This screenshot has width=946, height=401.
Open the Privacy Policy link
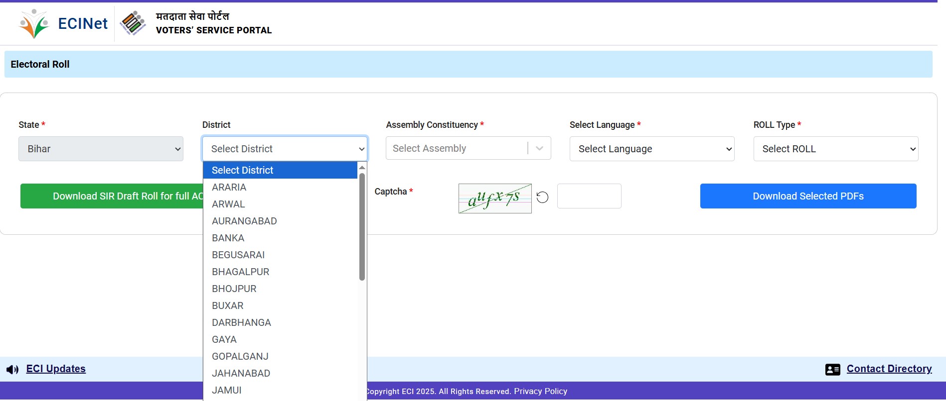click(x=540, y=391)
